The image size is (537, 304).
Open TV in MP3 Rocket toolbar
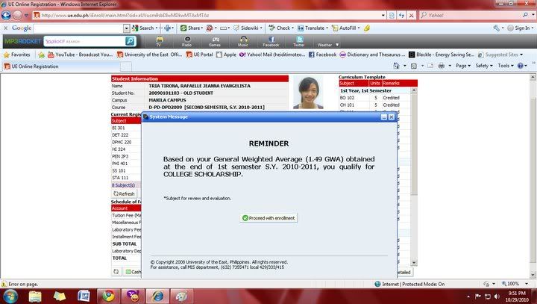coord(159,41)
